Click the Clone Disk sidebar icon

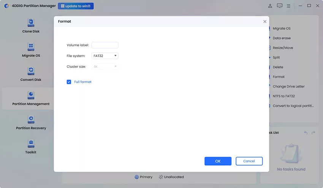[31, 23]
